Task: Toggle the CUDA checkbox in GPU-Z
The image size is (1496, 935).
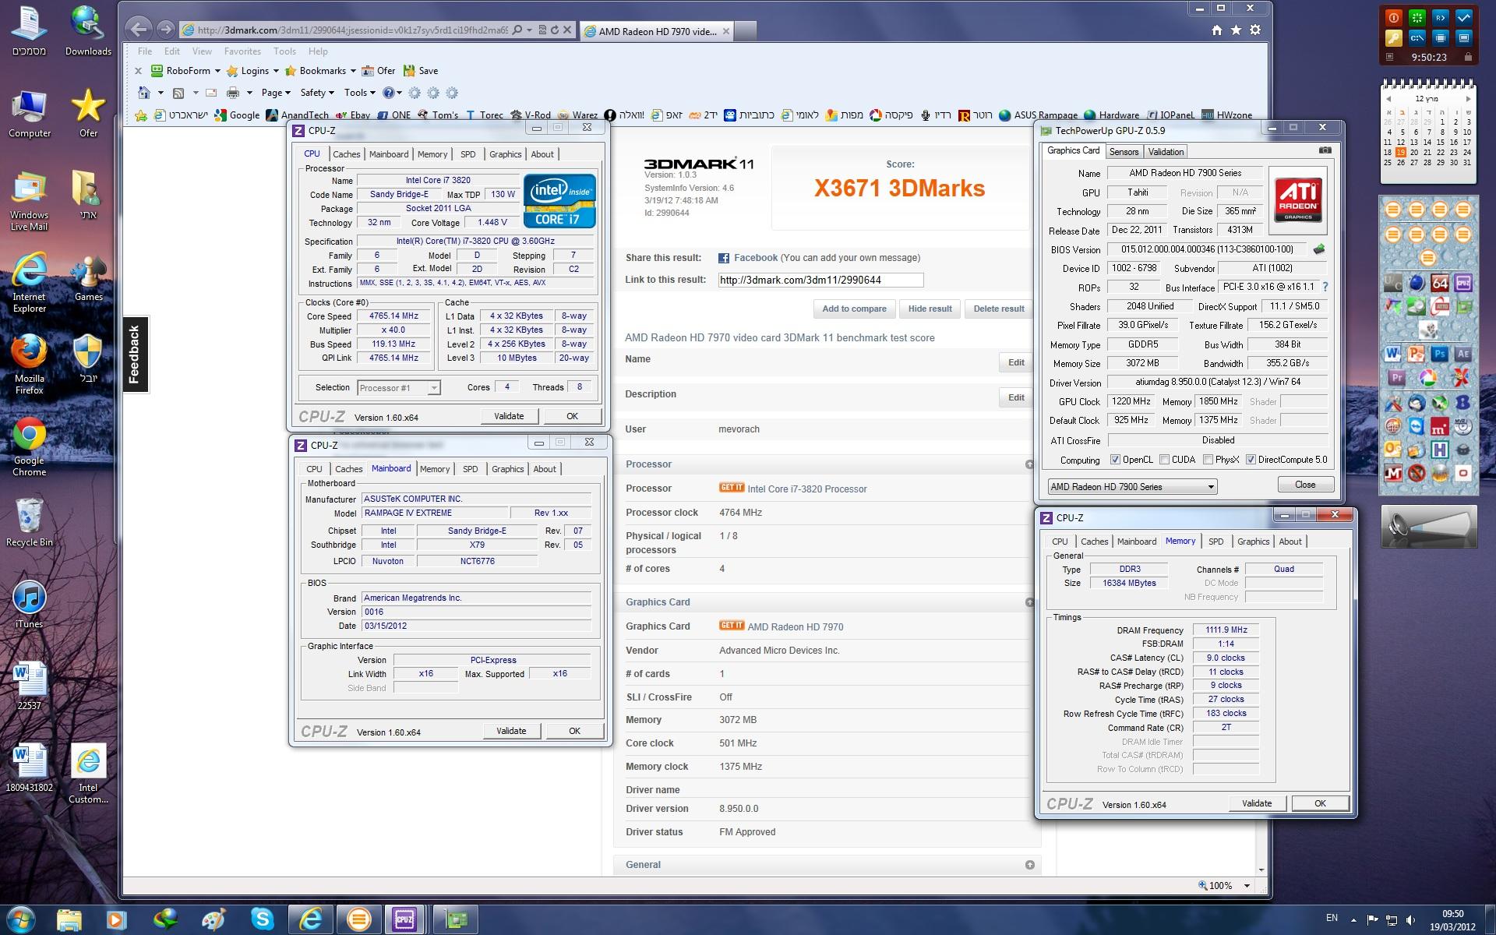Action: (x=1164, y=460)
